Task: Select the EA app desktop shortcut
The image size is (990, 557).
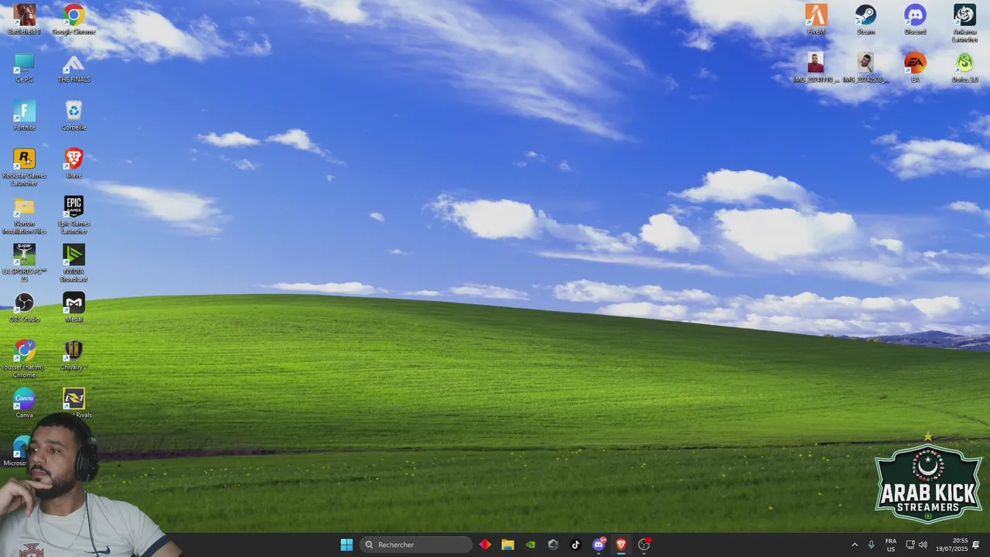Action: pyautogui.click(x=915, y=67)
